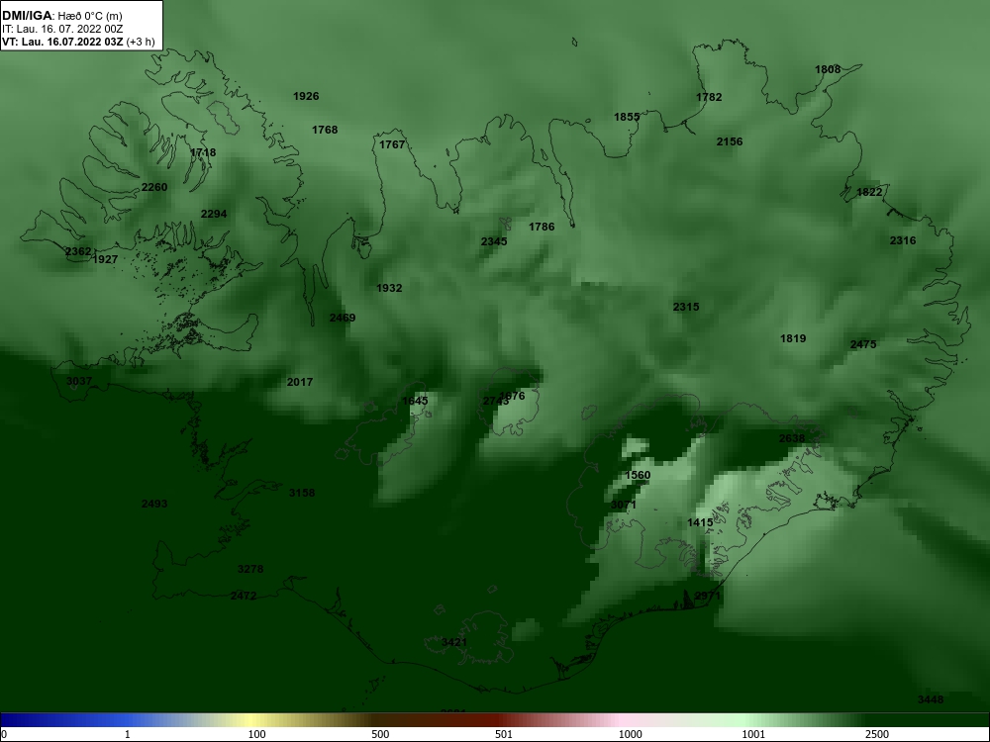Select the 2156 value label
This screenshot has height=742, width=990.
coord(730,141)
